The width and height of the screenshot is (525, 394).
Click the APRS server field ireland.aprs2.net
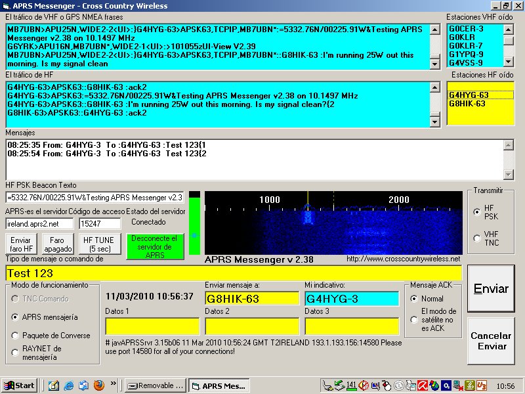(x=39, y=223)
